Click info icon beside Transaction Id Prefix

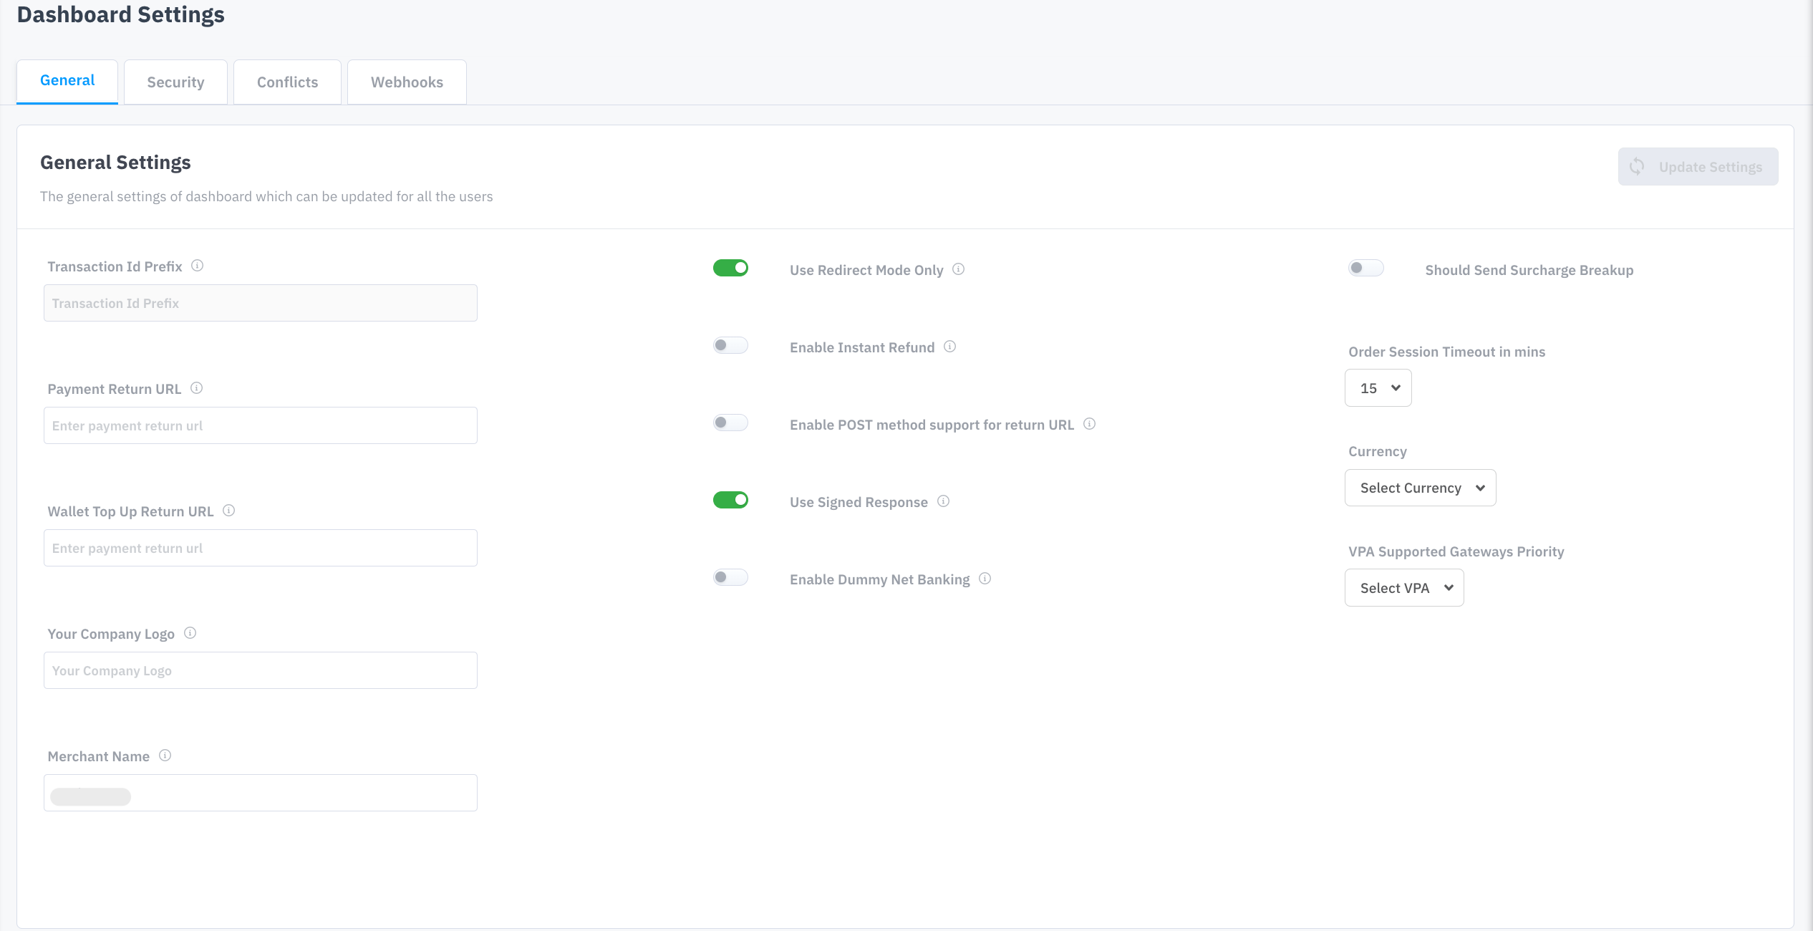[x=198, y=266]
